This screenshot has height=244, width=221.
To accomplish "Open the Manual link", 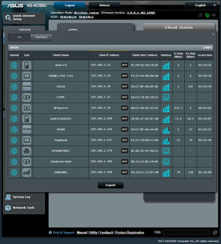I will tap(82, 232).
